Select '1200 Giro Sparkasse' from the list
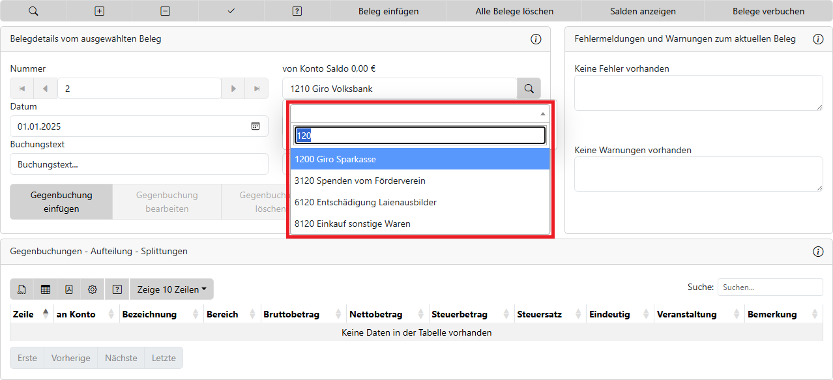Screen dimensions: 833x380 click(x=420, y=159)
